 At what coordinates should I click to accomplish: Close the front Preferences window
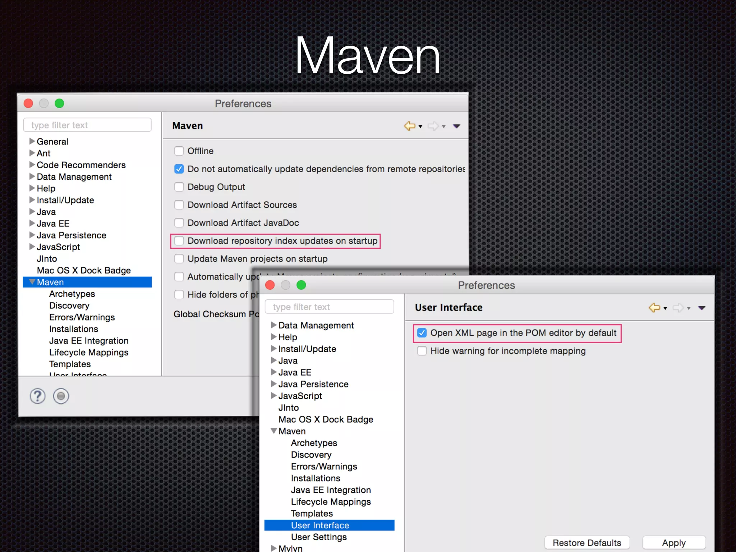270,285
